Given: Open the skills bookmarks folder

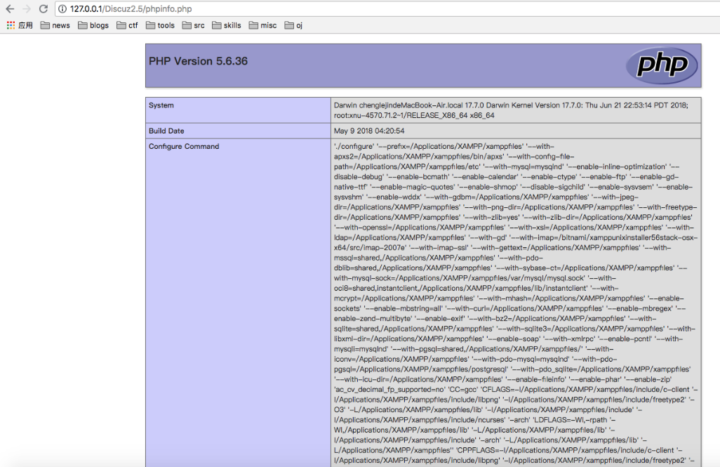Looking at the screenshot, I should pos(227,25).
